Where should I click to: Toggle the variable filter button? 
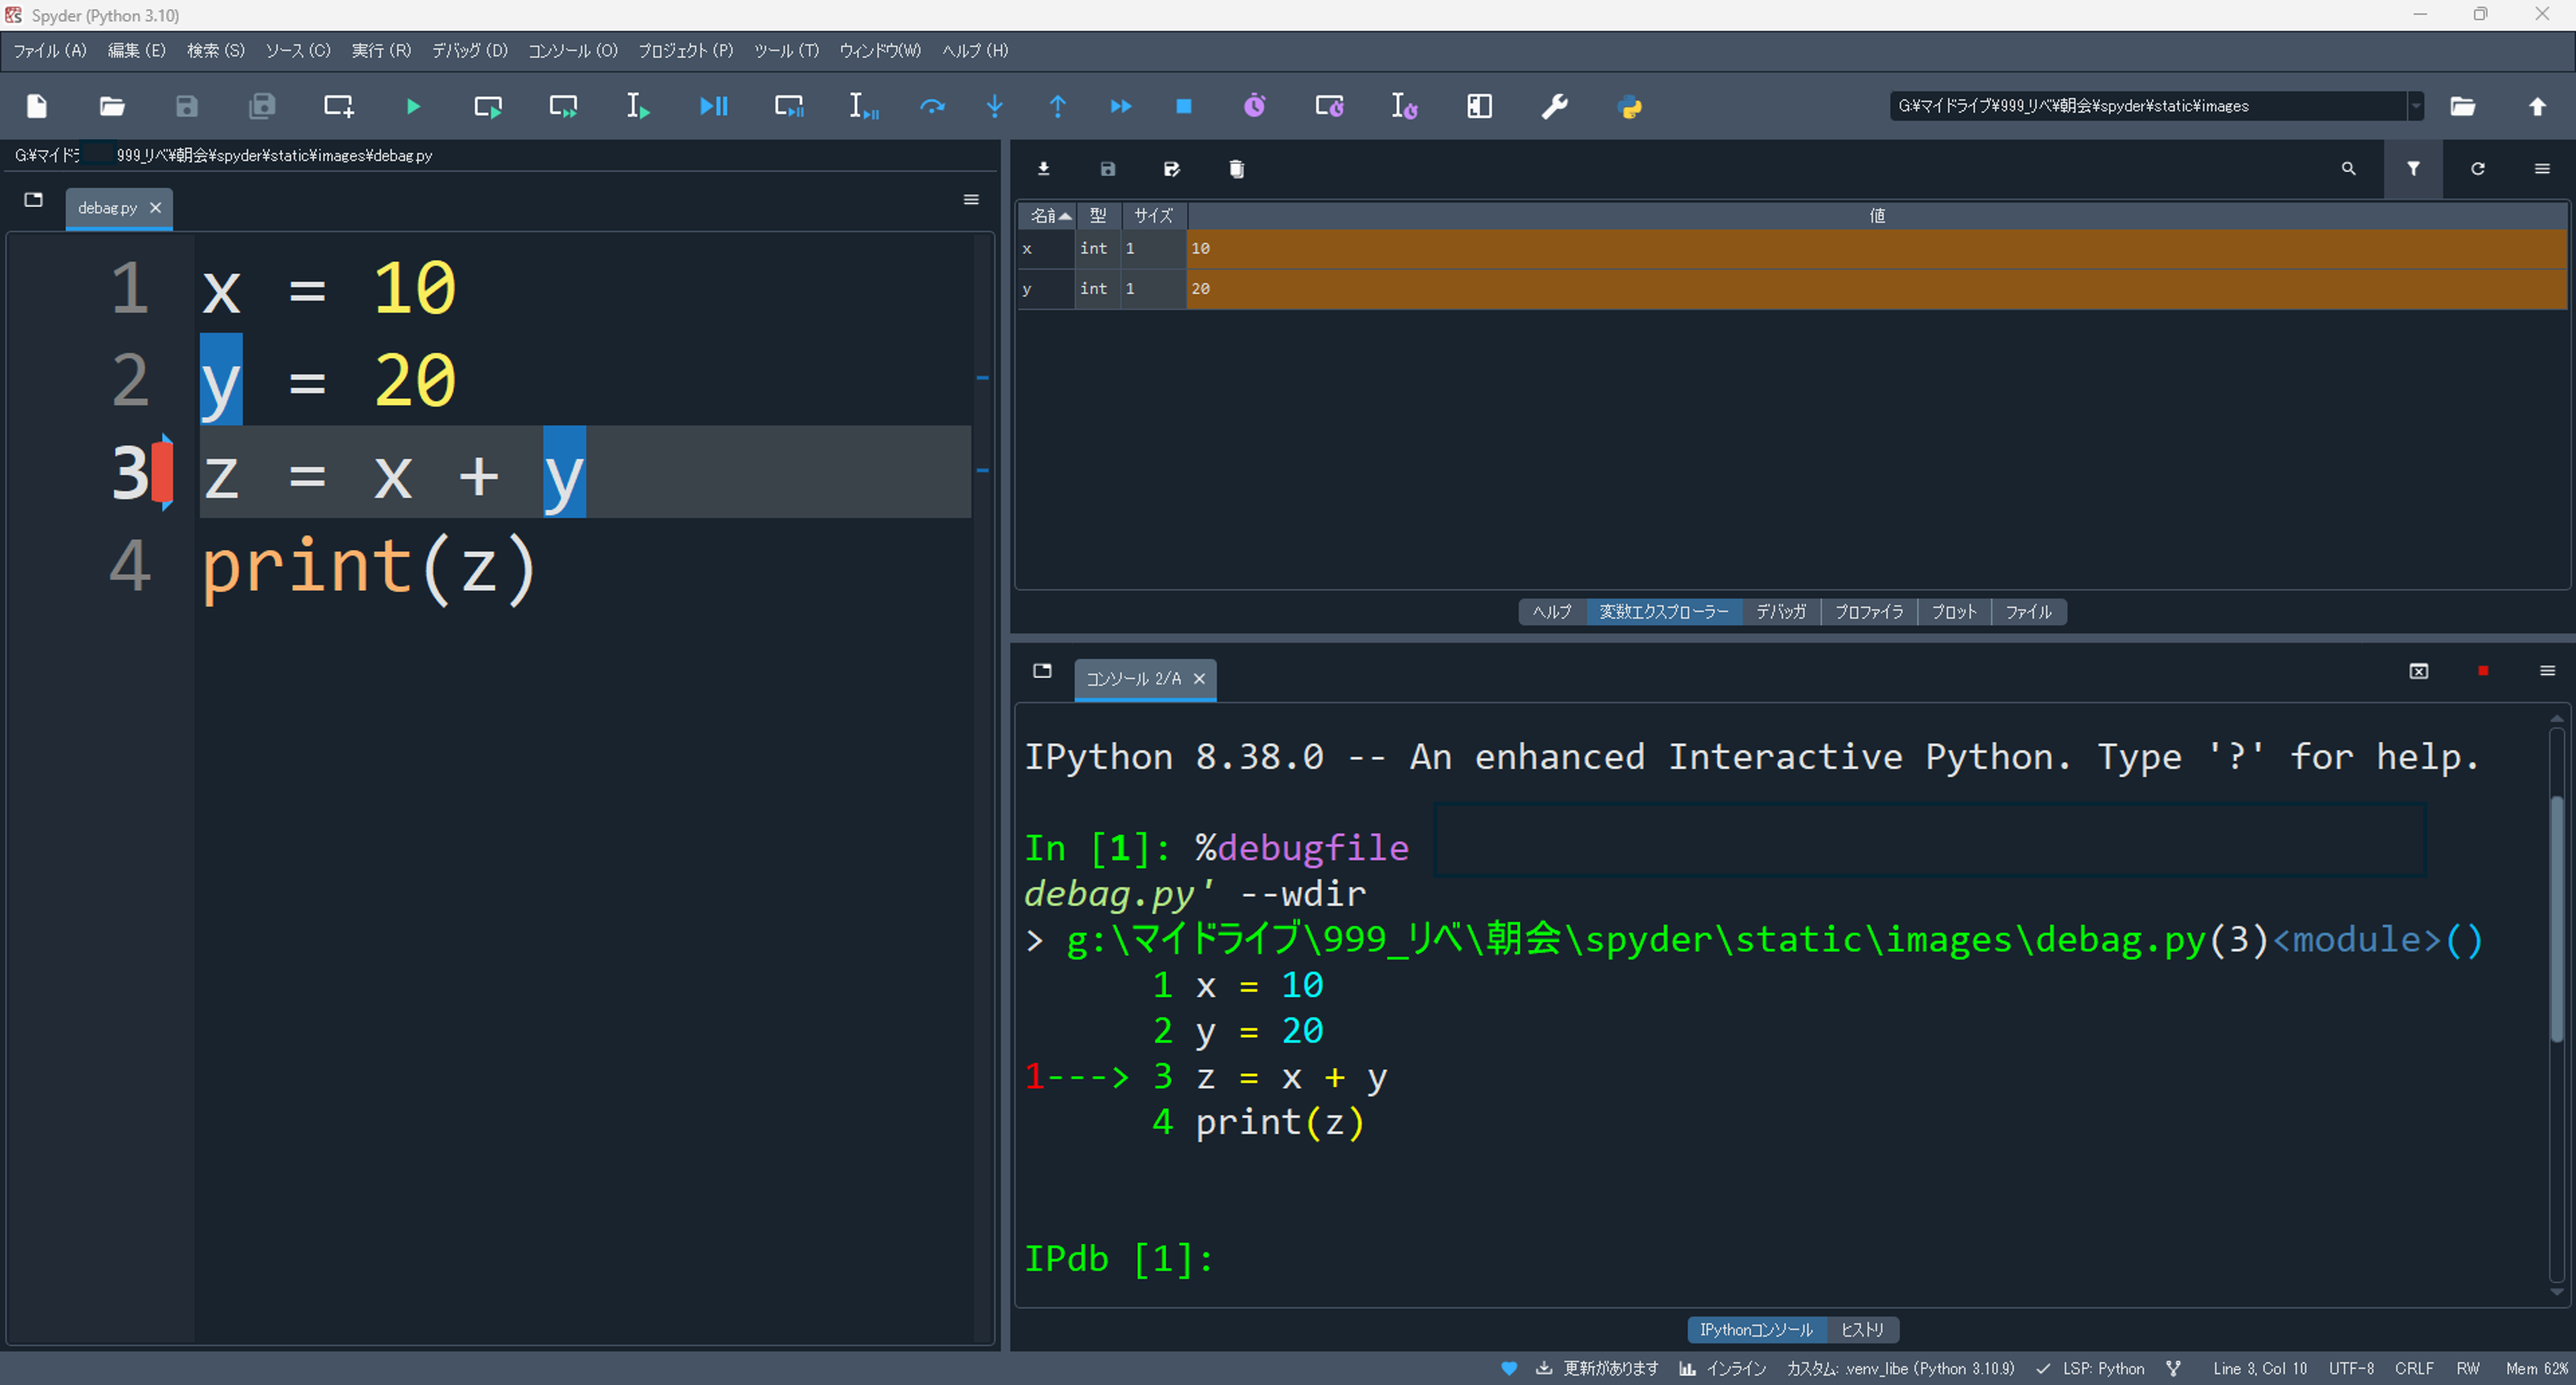click(x=2413, y=169)
